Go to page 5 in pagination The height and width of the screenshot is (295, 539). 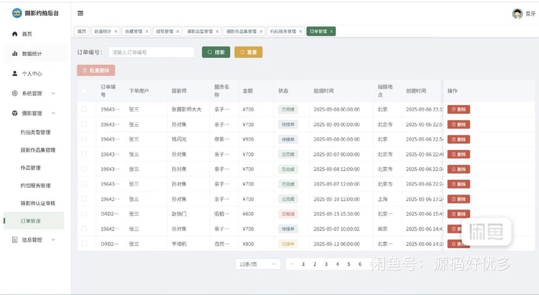click(x=349, y=264)
